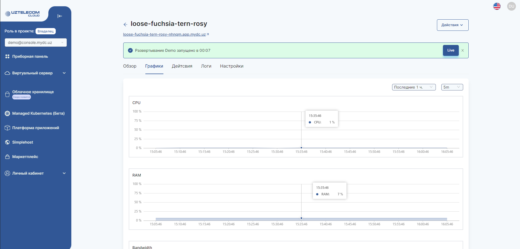This screenshot has width=520, height=249.
Task: Open the Настройки tab
Action: point(231,66)
